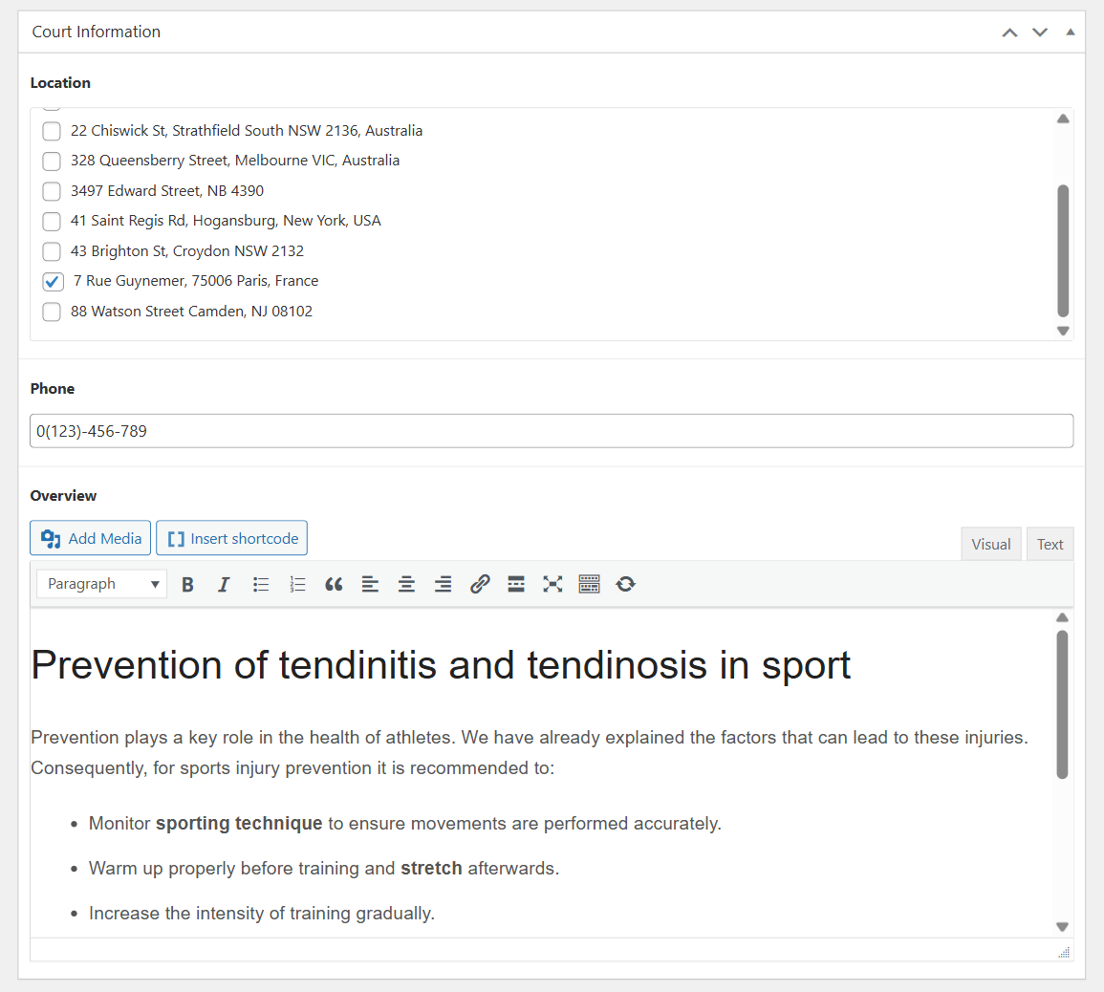Switch to the Visual editor tab
Image resolution: width=1104 pixels, height=992 pixels.
(x=990, y=544)
